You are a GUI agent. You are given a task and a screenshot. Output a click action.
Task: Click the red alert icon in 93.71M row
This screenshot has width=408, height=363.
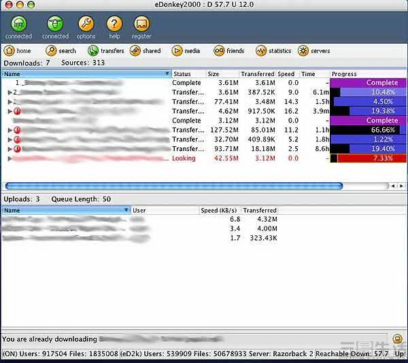pyautogui.click(x=17, y=149)
